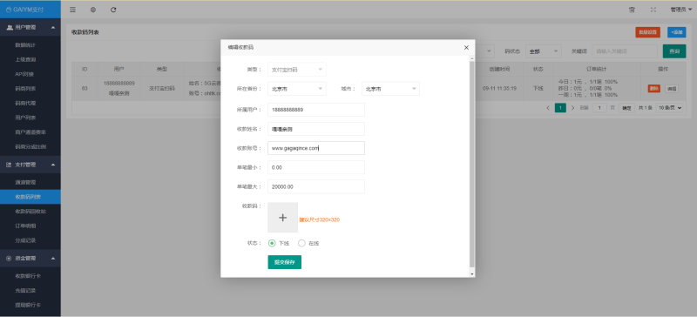Image resolution: width=697 pixels, height=317 pixels.
Task: Click the 收款姓名 input field
Action: pyautogui.click(x=316, y=129)
